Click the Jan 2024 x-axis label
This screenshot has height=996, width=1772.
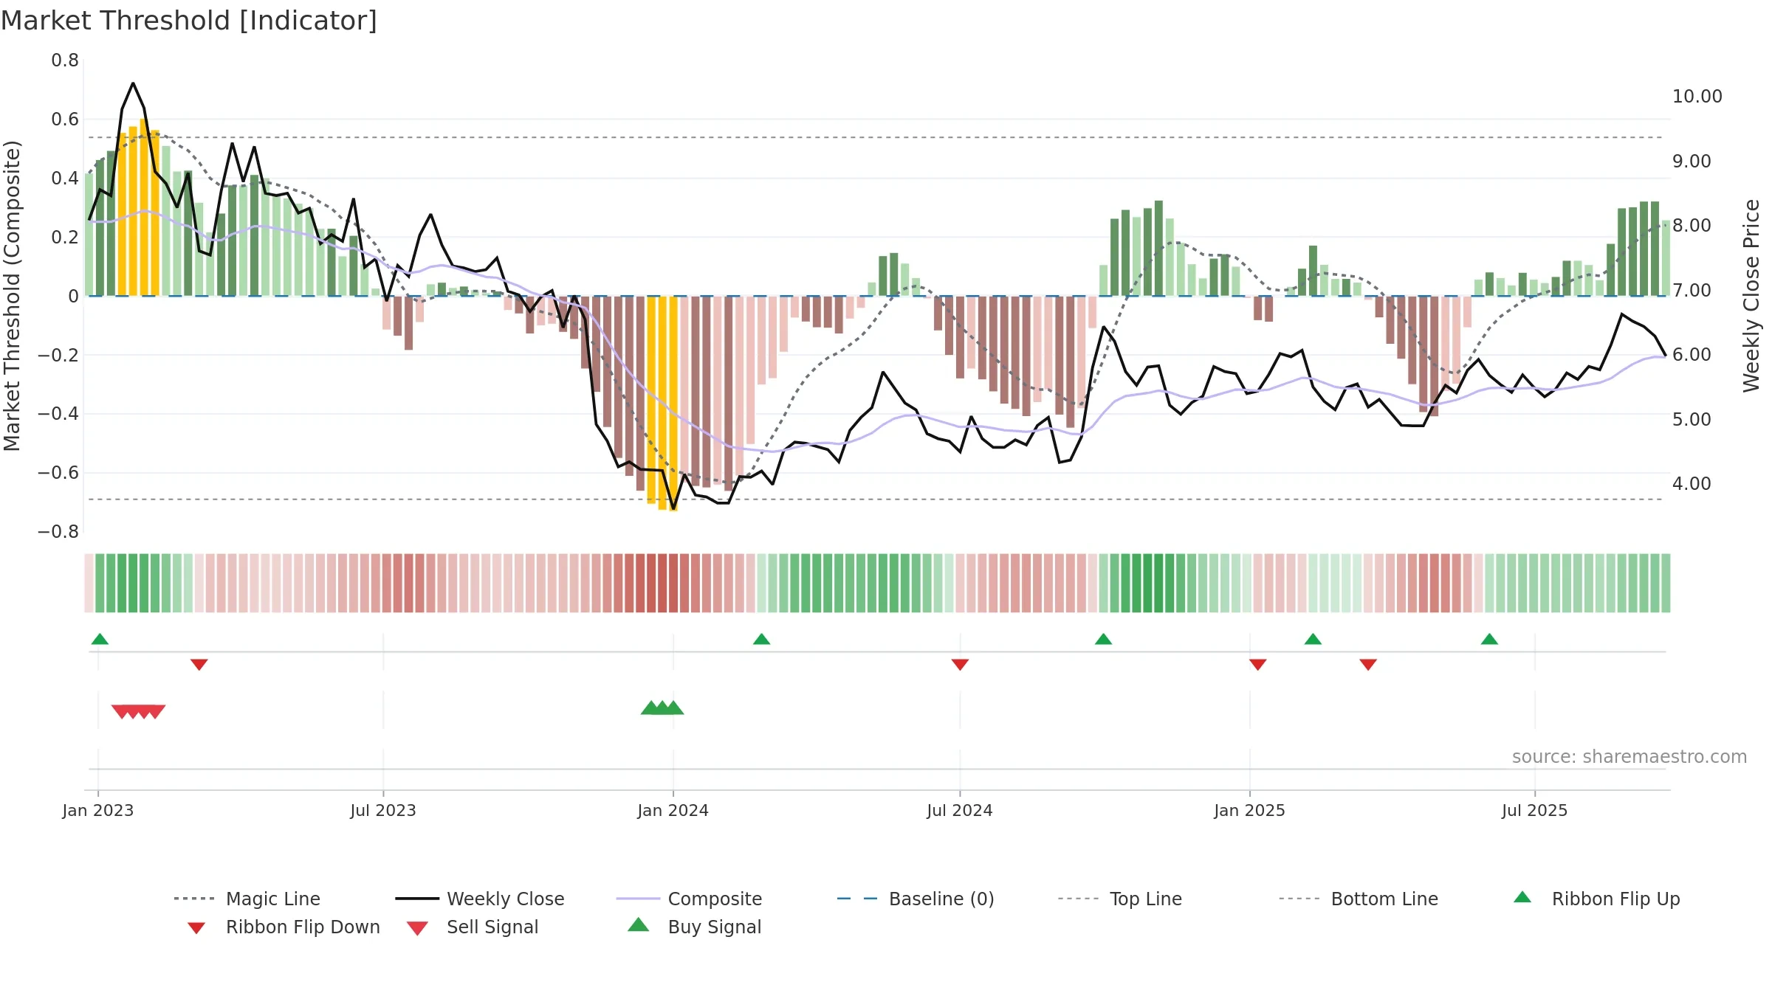point(673,810)
